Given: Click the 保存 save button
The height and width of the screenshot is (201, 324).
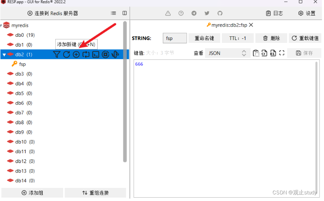Looking at the screenshot, I should (304, 53).
